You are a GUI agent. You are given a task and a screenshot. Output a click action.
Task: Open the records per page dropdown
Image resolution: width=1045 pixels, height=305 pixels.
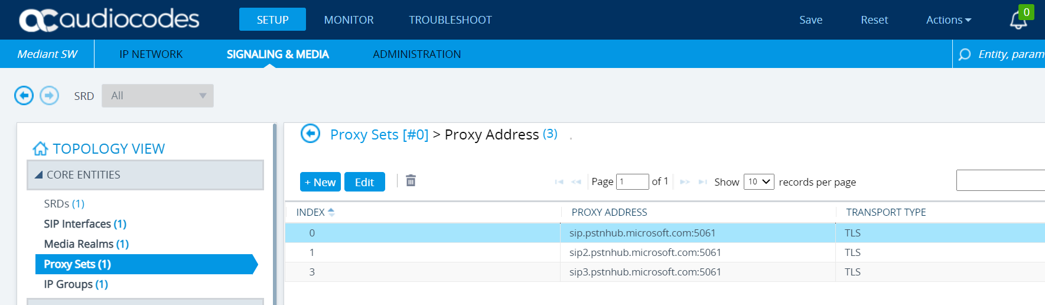(x=758, y=181)
